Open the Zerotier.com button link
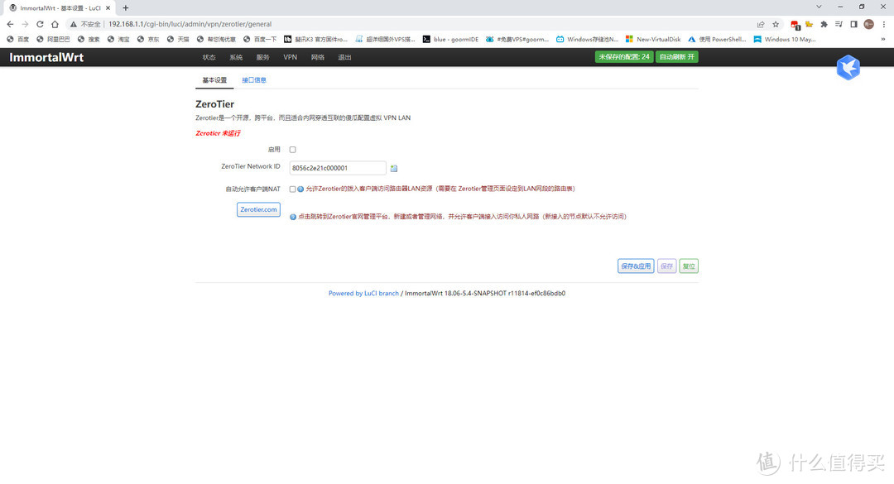894x484 pixels. click(x=258, y=210)
